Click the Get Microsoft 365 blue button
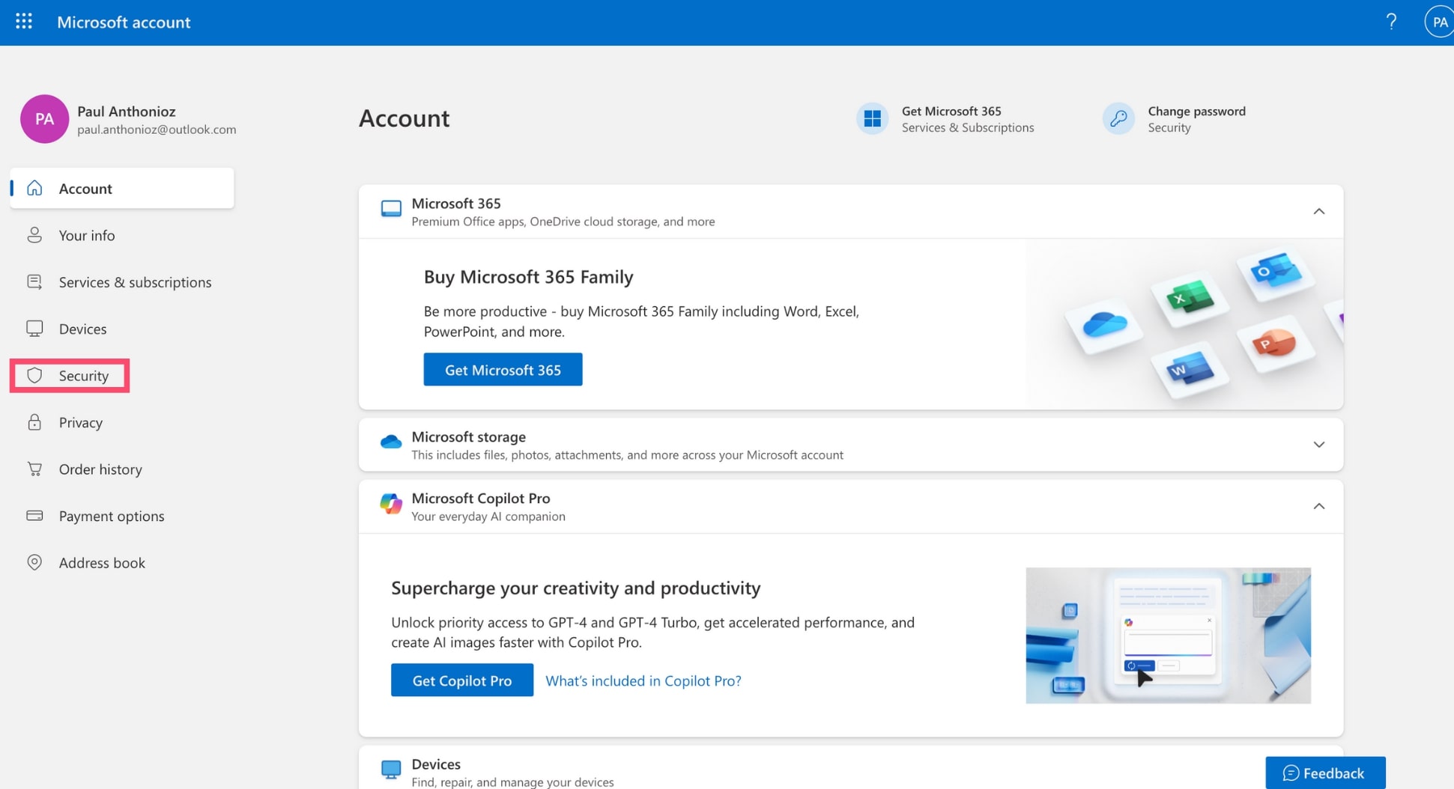This screenshot has height=789, width=1454. click(503, 370)
